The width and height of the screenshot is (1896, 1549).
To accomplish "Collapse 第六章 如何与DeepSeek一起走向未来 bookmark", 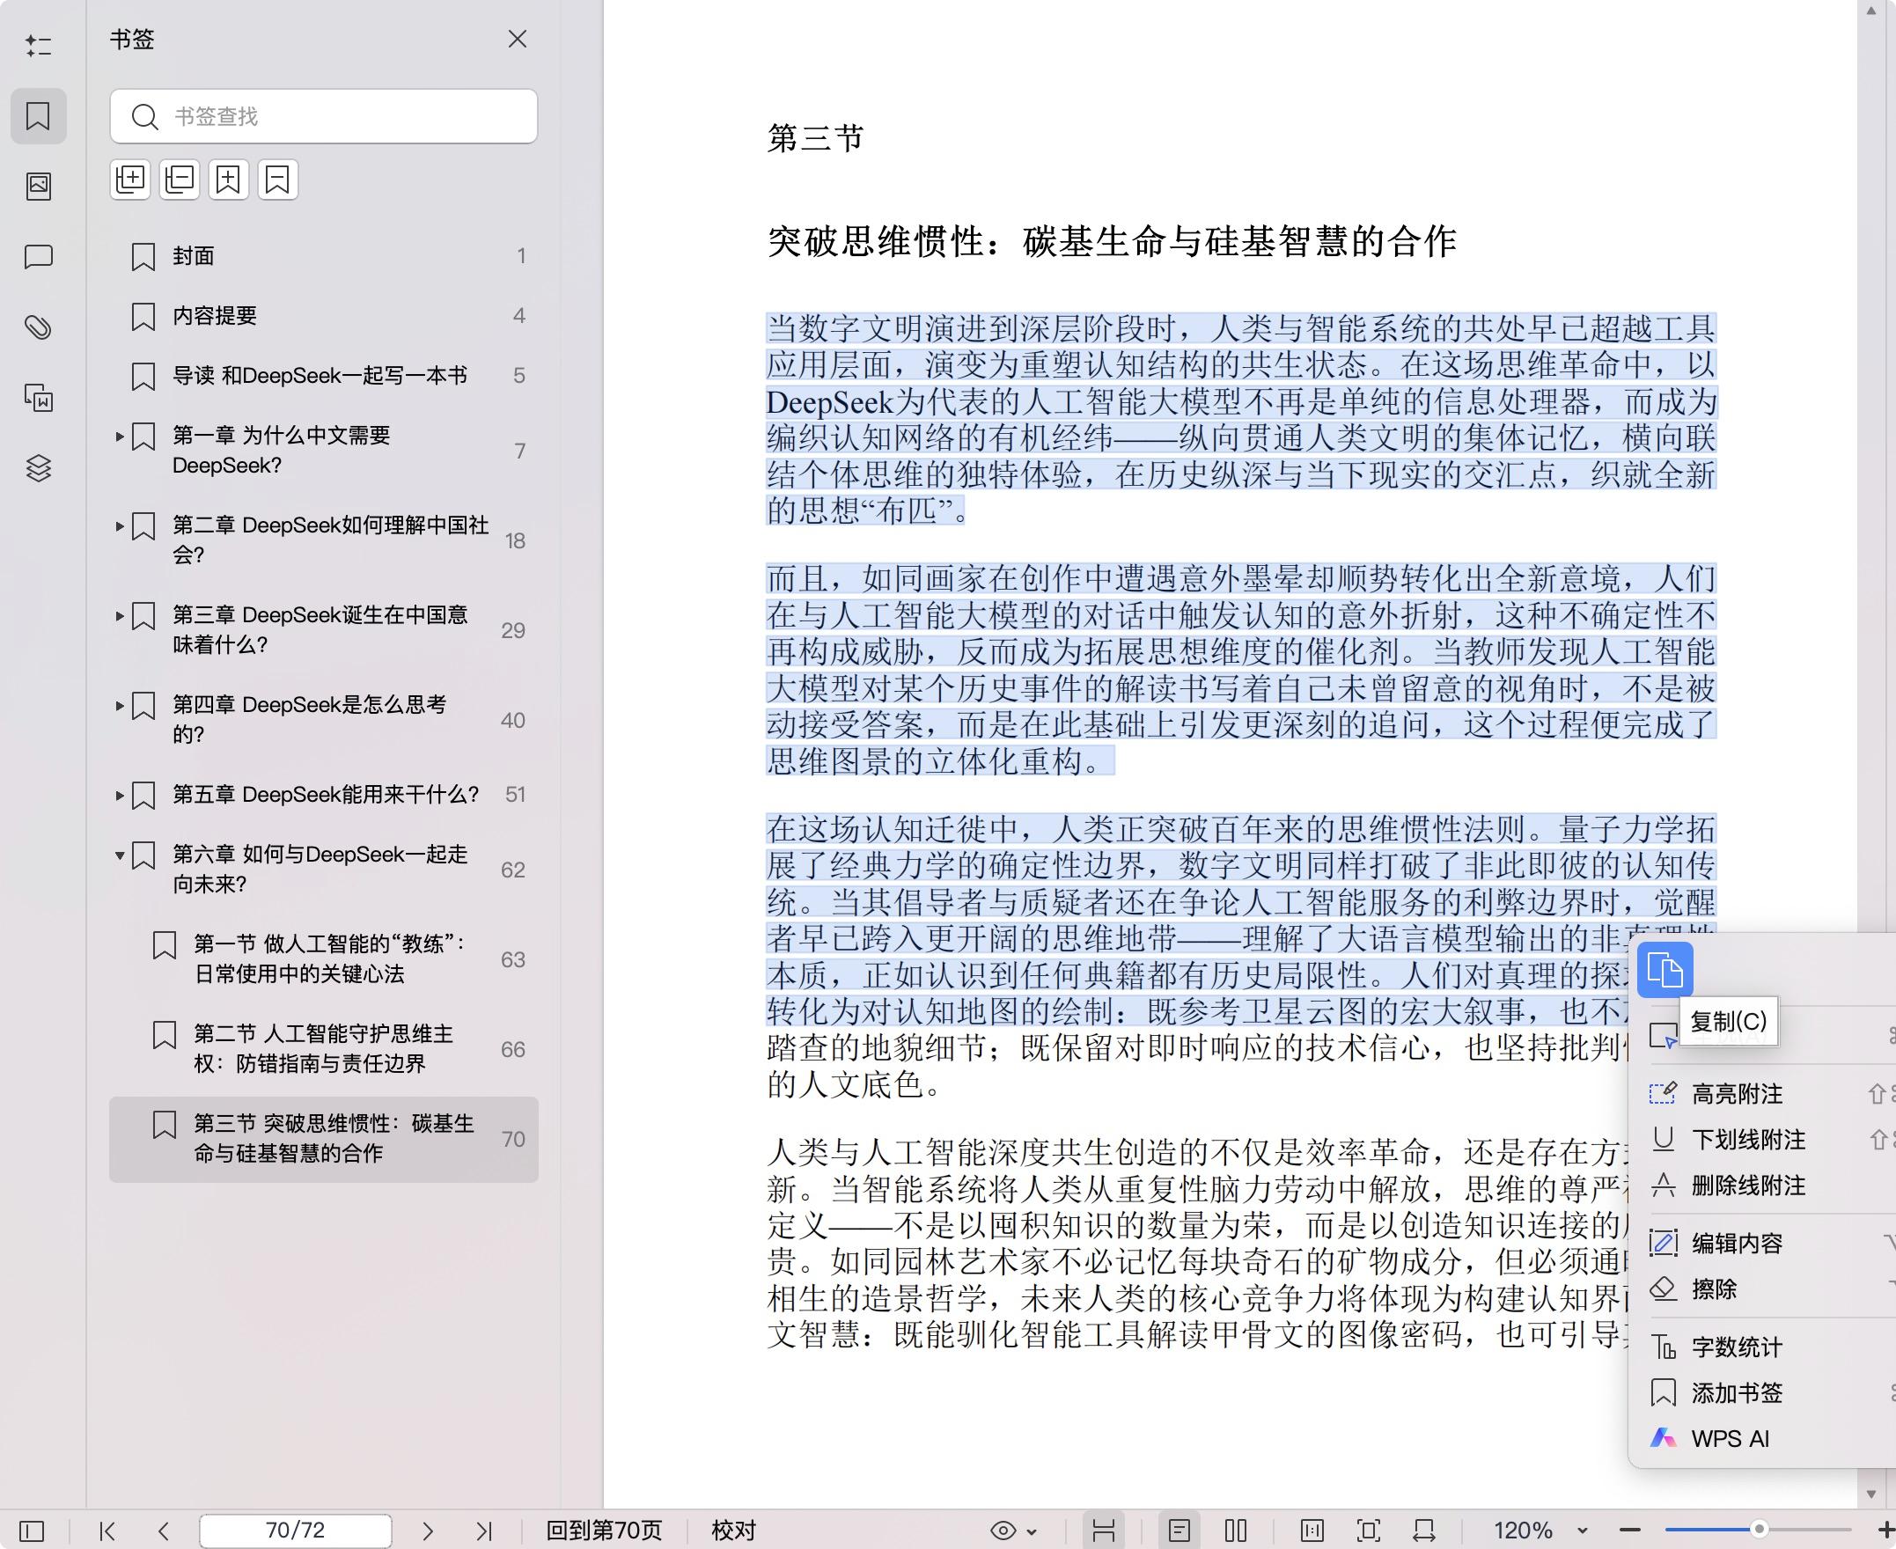I will [x=120, y=855].
